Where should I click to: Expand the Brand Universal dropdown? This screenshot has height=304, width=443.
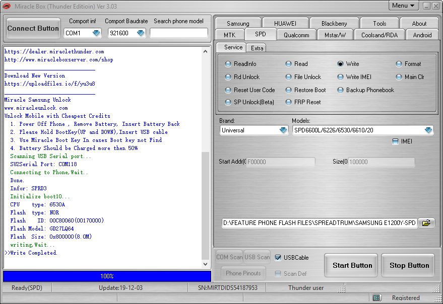(283, 130)
